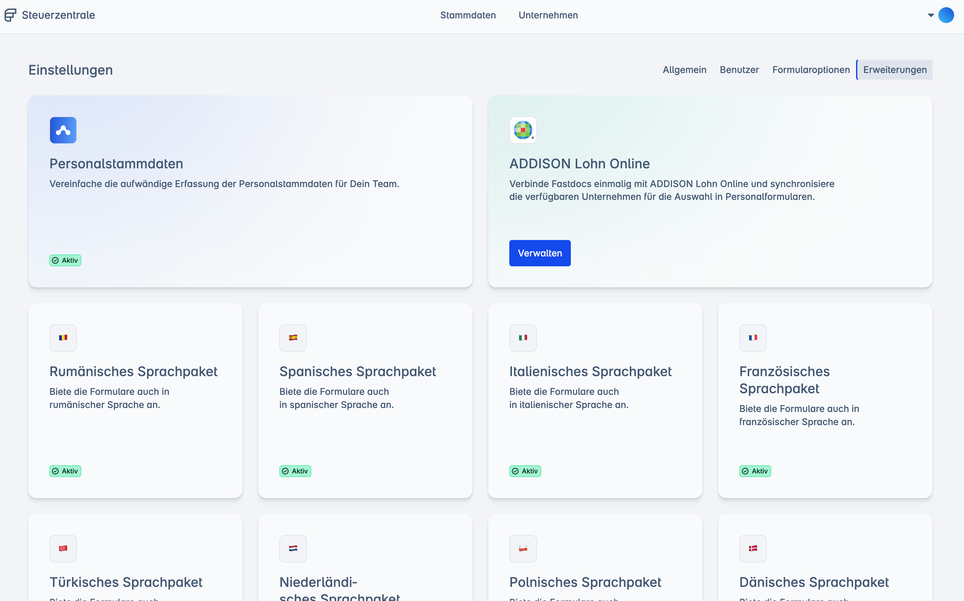This screenshot has width=964, height=601.
Task: Click the Spanish flag icon
Action: (x=293, y=338)
